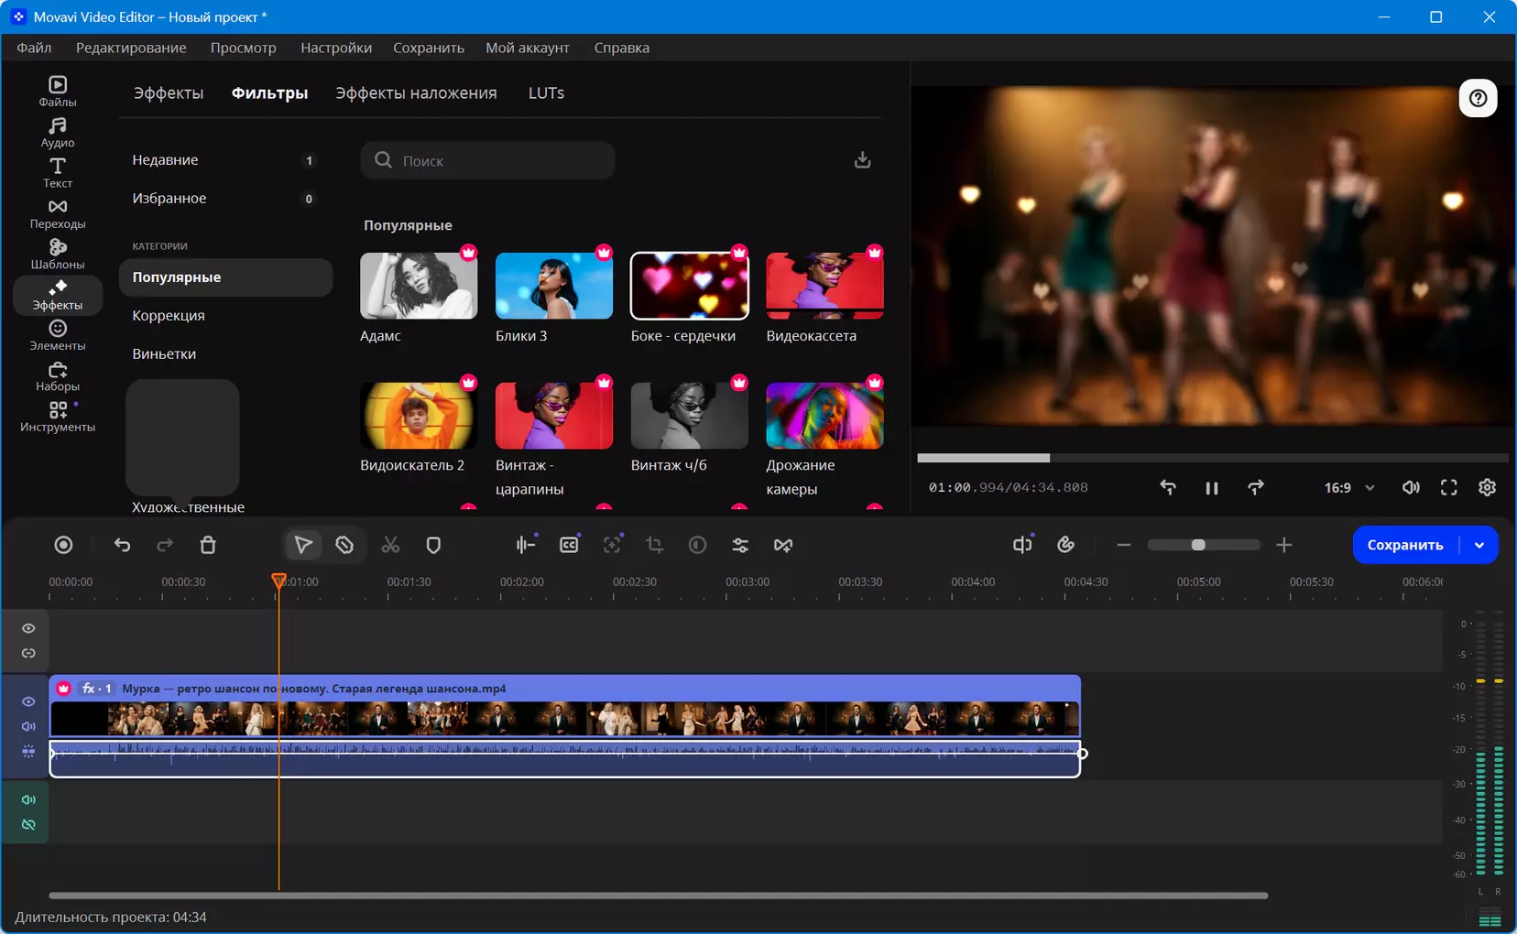1517x934 pixels.
Task: Toggle unlink icon on audio track
Action: click(x=28, y=824)
